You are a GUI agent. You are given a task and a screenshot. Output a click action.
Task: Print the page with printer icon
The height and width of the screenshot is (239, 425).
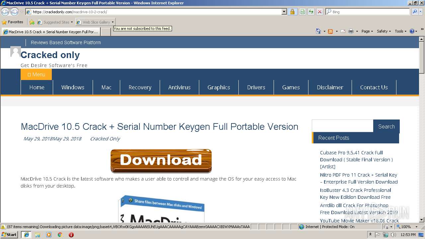click(x=351, y=31)
